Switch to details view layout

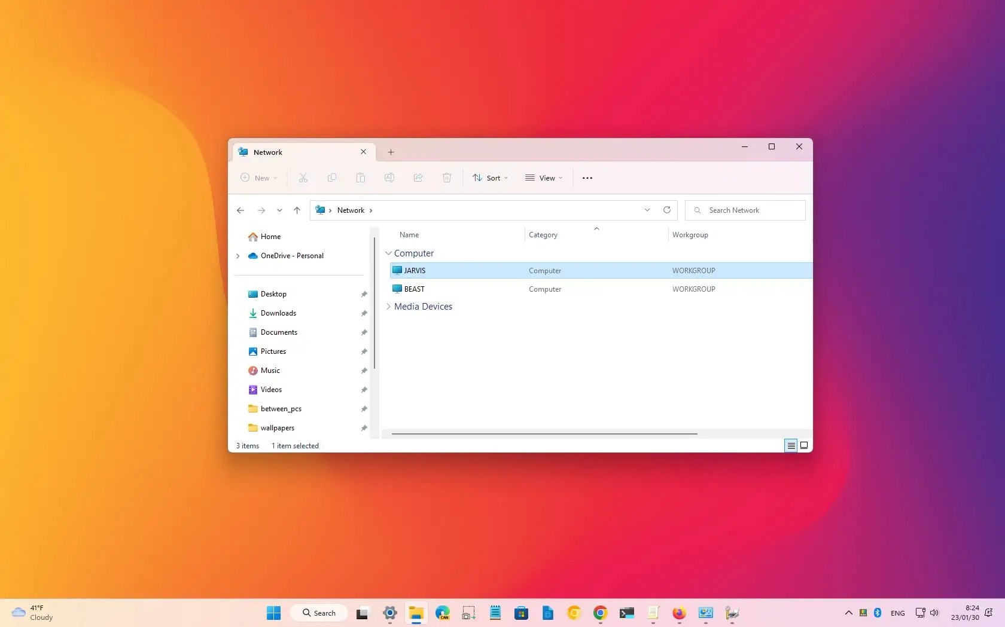(790, 445)
